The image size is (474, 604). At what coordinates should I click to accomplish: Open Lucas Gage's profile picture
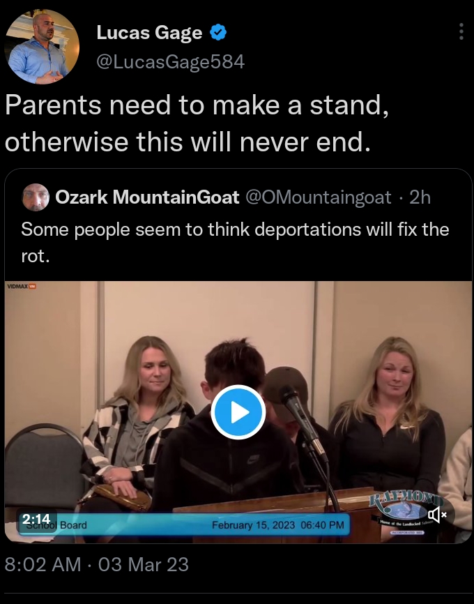point(42,46)
